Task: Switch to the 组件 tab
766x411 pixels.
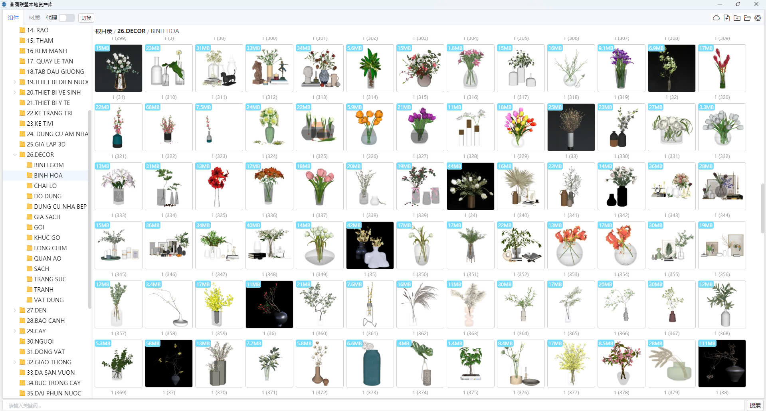Action: pyautogui.click(x=13, y=18)
